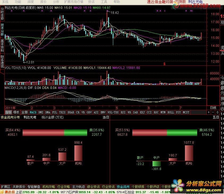Switch to 财务透视 side tab
Image resolution: width=224 pixels, height=194 pixels.
2,61
